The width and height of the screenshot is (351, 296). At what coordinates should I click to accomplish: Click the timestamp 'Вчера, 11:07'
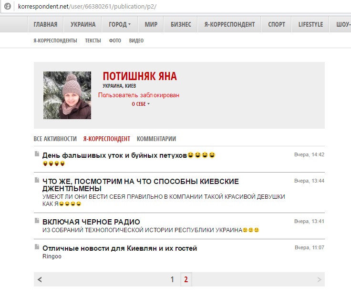tap(310, 247)
